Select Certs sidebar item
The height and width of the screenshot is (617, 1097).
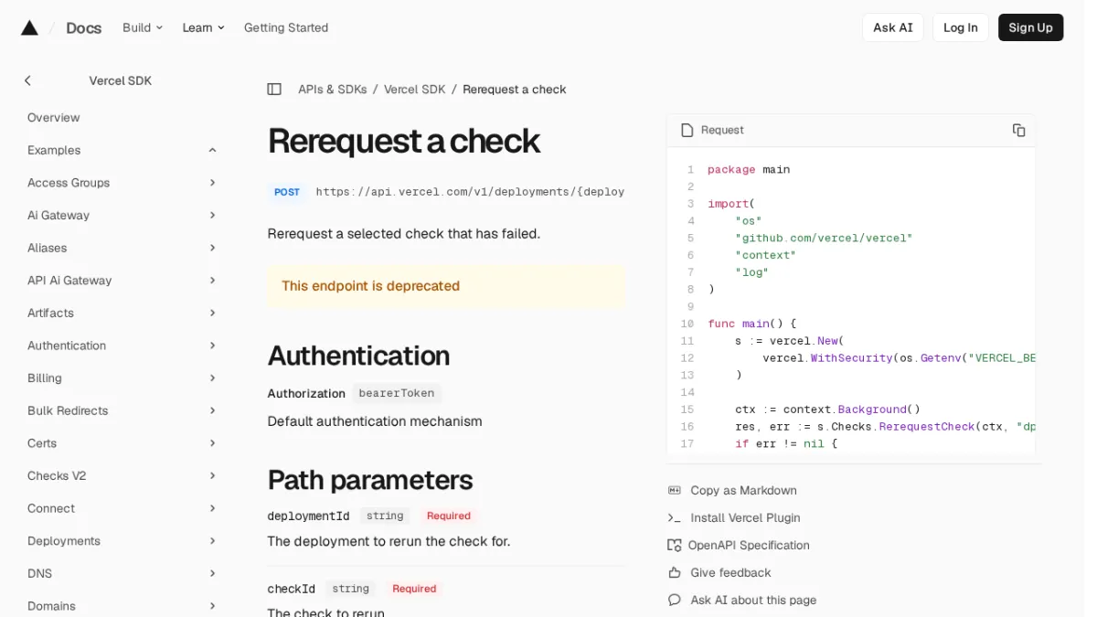42,443
